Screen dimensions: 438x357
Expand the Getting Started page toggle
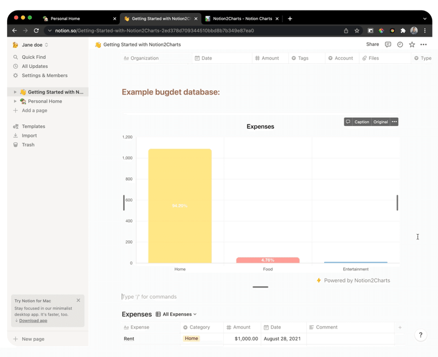(x=15, y=92)
